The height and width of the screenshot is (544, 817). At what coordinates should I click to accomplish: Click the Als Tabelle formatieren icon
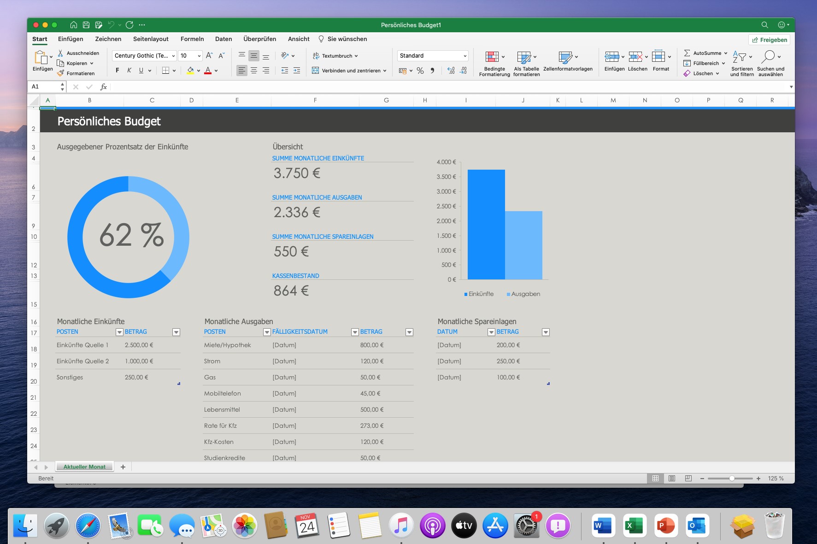524,57
